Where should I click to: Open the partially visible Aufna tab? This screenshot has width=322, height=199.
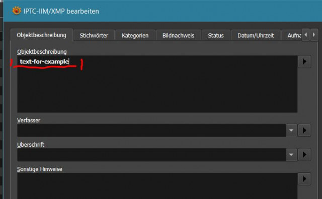coord(292,36)
